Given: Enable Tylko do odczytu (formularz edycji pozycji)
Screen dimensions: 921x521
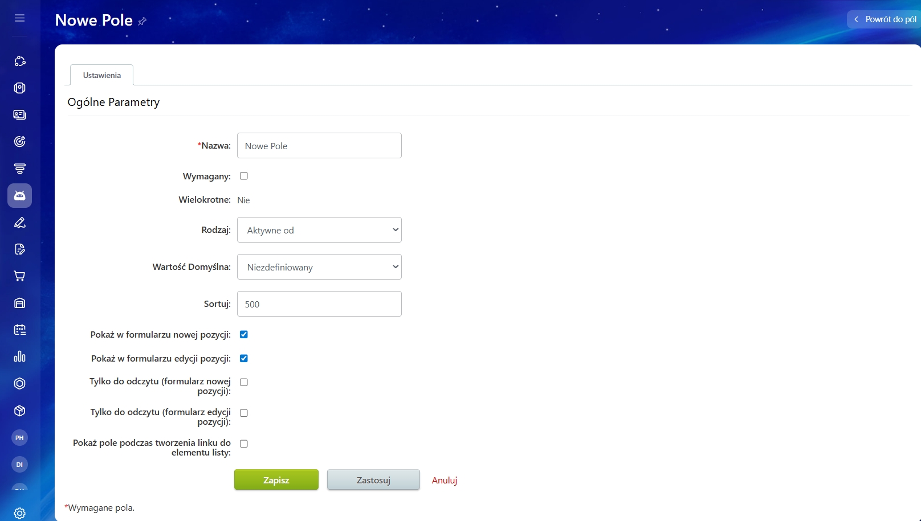Looking at the screenshot, I should [244, 413].
